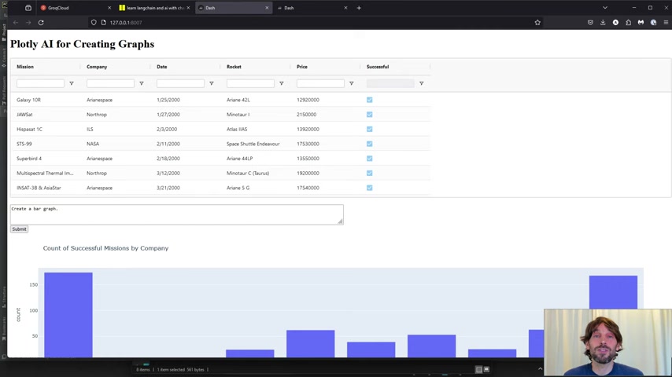Click the 127.0.0.1:8007 address bar

click(x=315, y=23)
